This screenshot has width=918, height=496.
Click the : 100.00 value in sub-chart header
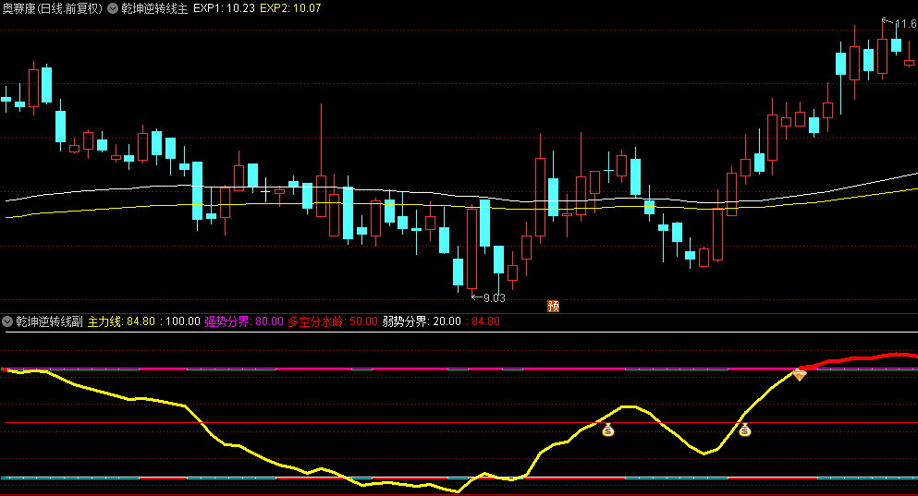pyautogui.click(x=179, y=321)
